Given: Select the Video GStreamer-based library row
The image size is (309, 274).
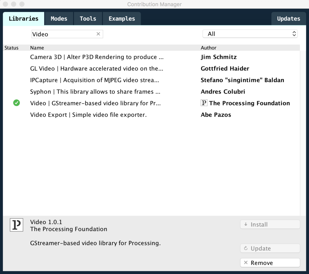Looking at the screenshot, I should point(151,103).
